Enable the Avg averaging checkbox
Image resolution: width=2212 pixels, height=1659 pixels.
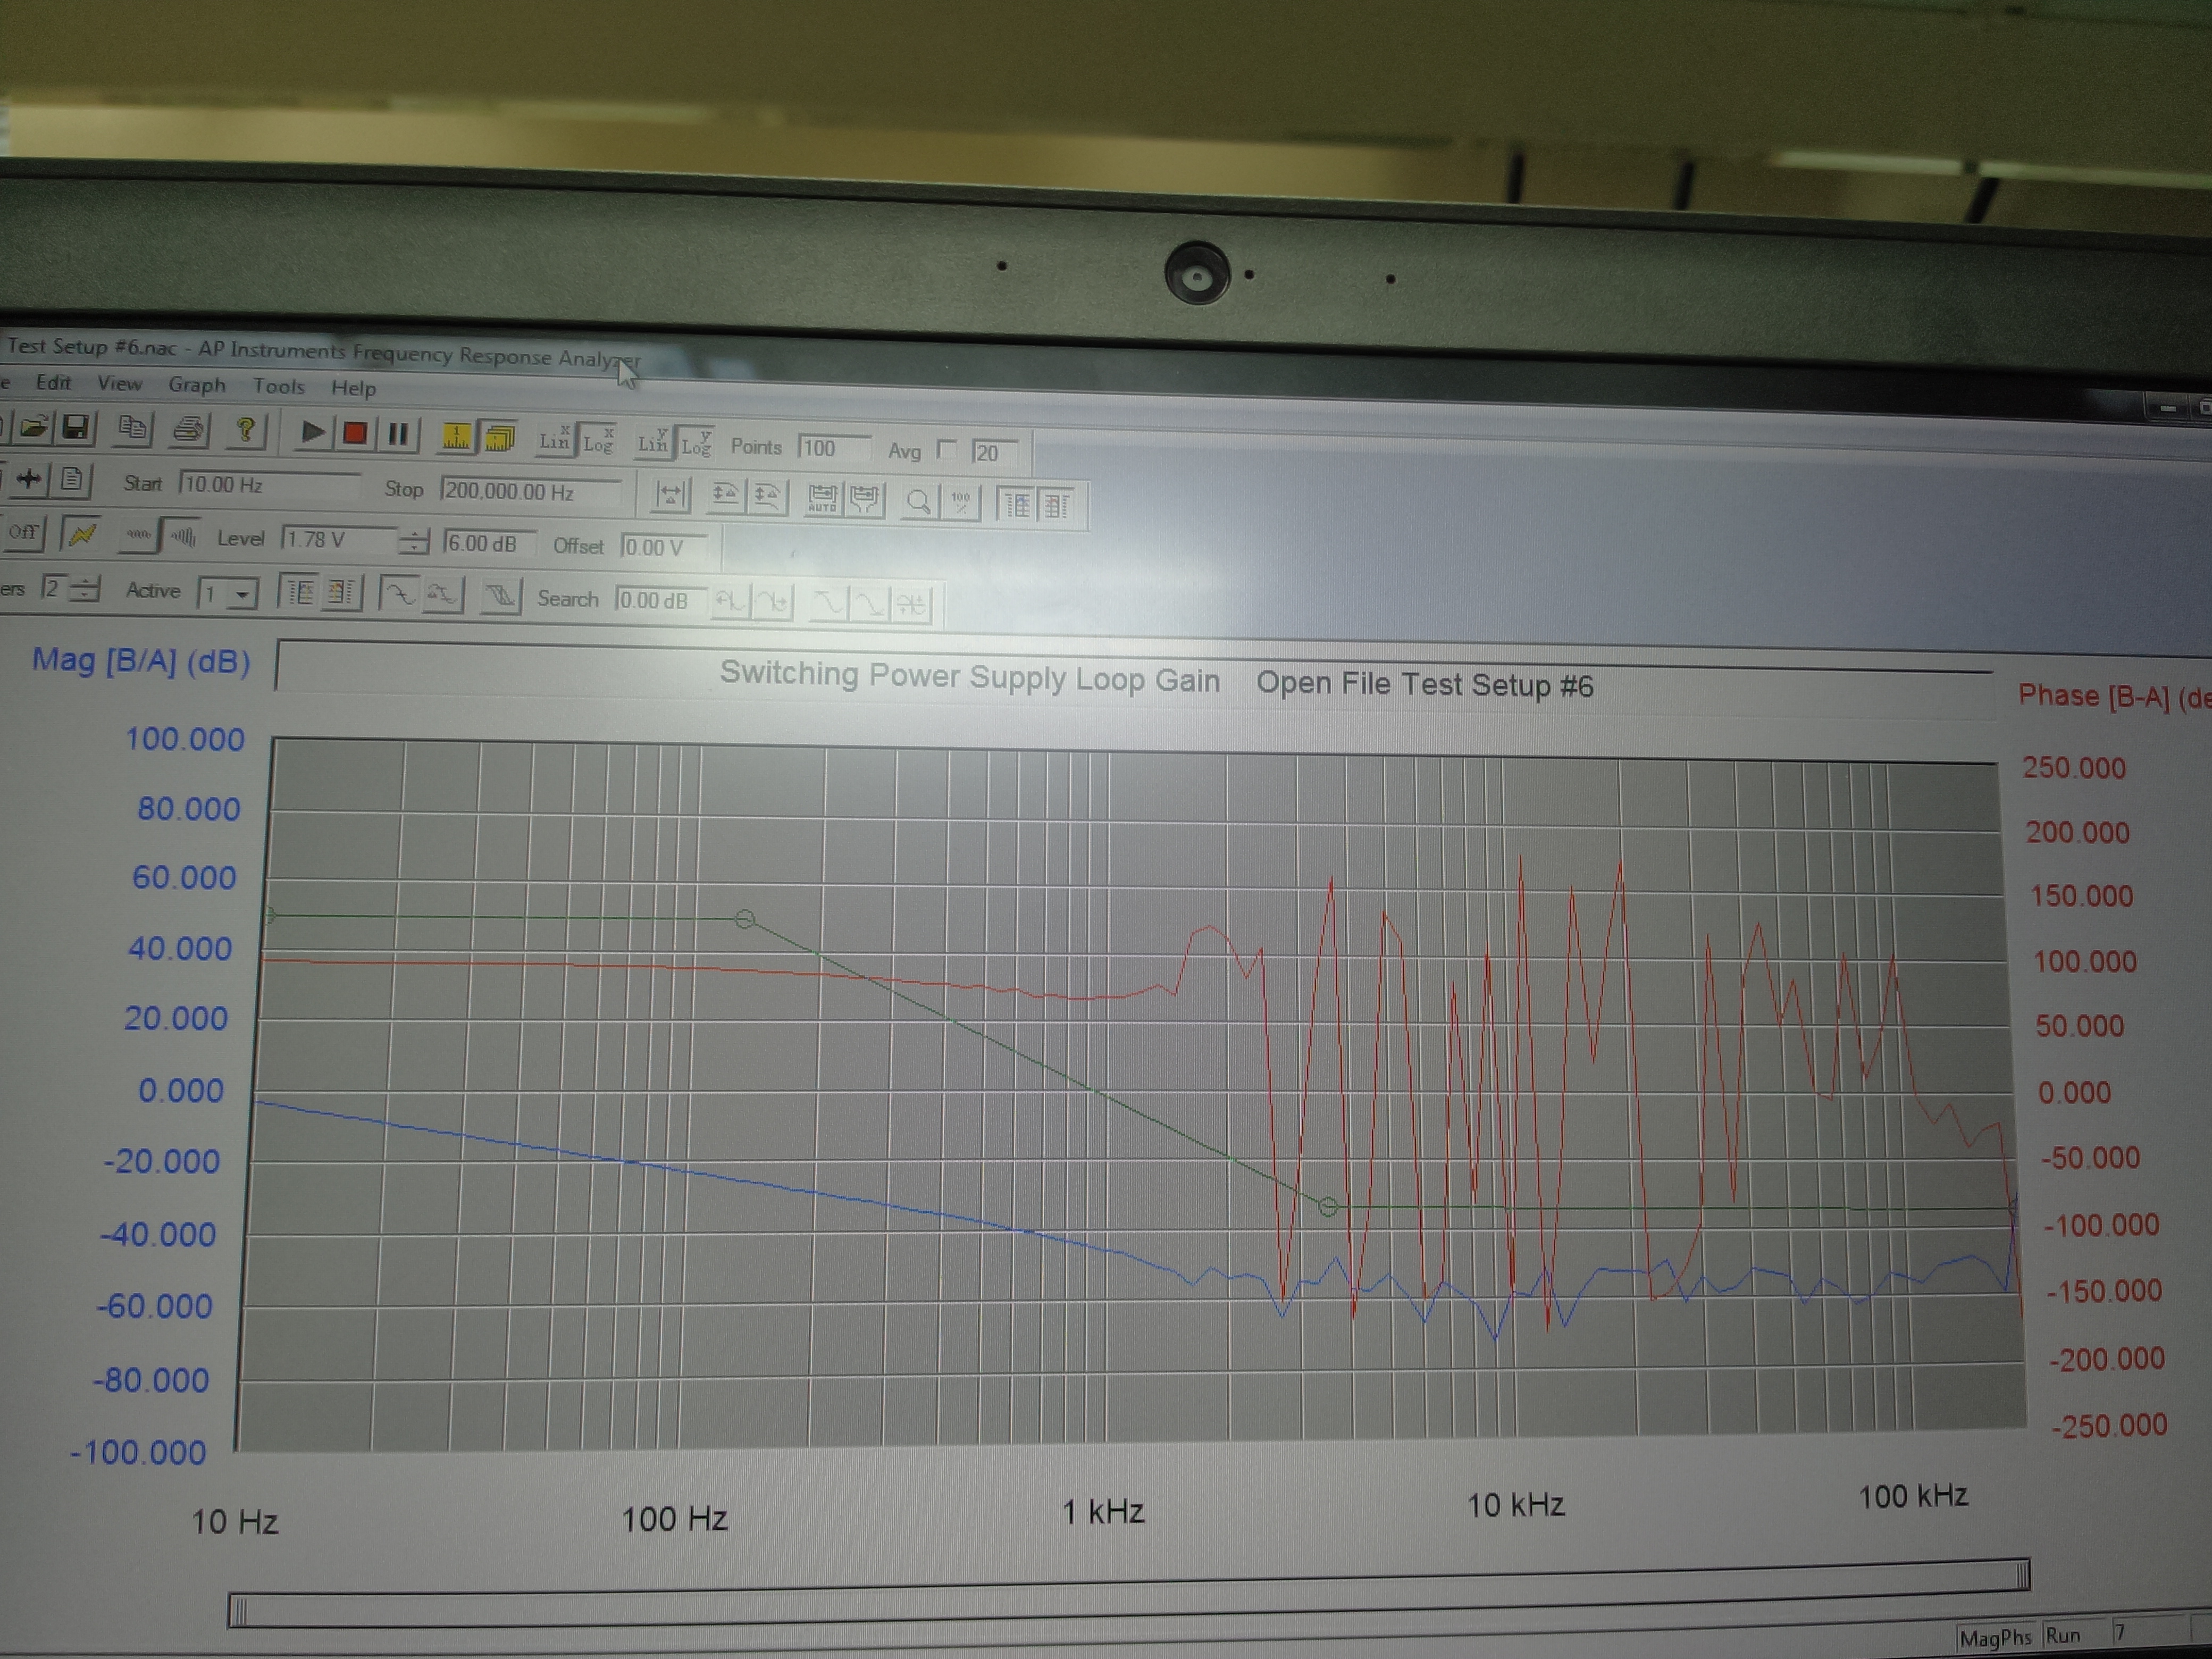(x=946, y=450)
